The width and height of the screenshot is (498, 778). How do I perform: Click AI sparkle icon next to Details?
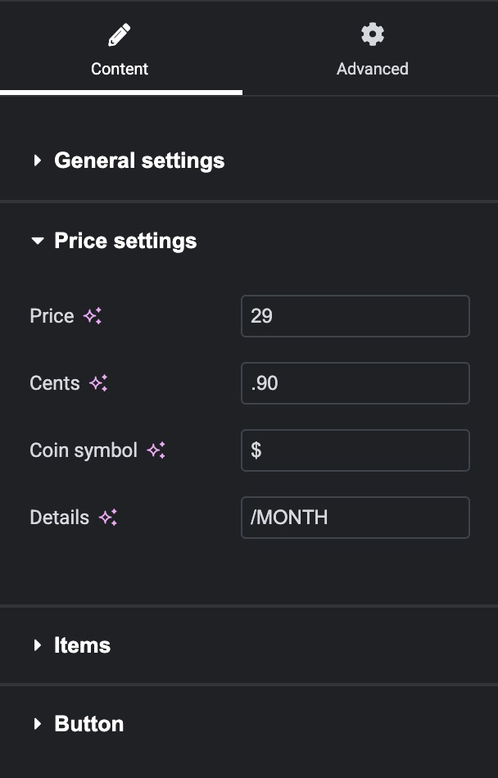108,518
